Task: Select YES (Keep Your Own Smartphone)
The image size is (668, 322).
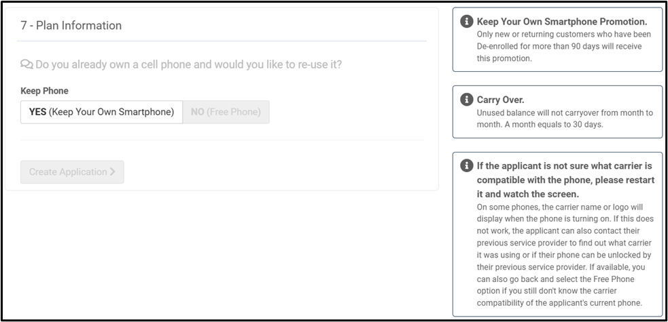Action: click(x=101, y=112)
